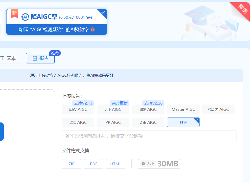This screenshot has height=182, width=250.
Task: Switch to the 报告 tab
Action: 40,58
